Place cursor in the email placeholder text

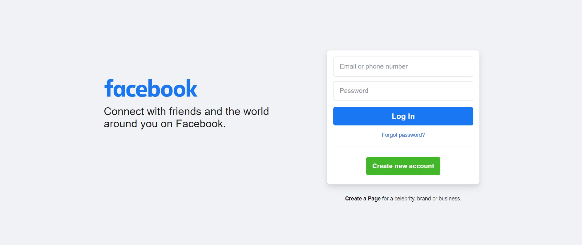point(374,66)
